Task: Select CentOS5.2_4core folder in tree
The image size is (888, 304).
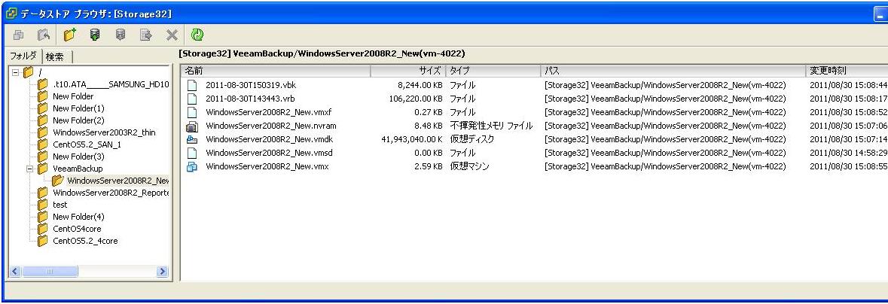Action: tap(86, 241)
